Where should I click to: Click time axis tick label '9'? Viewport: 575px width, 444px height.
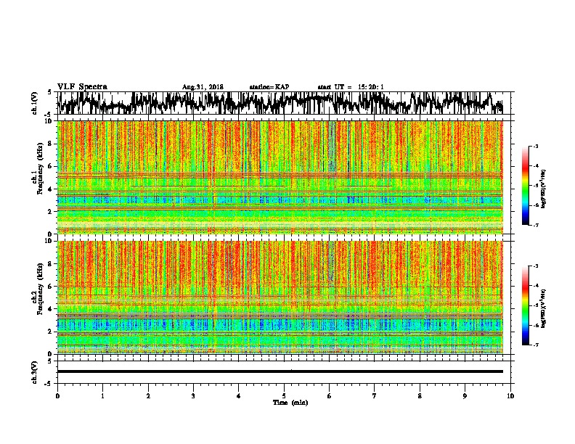pos(465,396)
